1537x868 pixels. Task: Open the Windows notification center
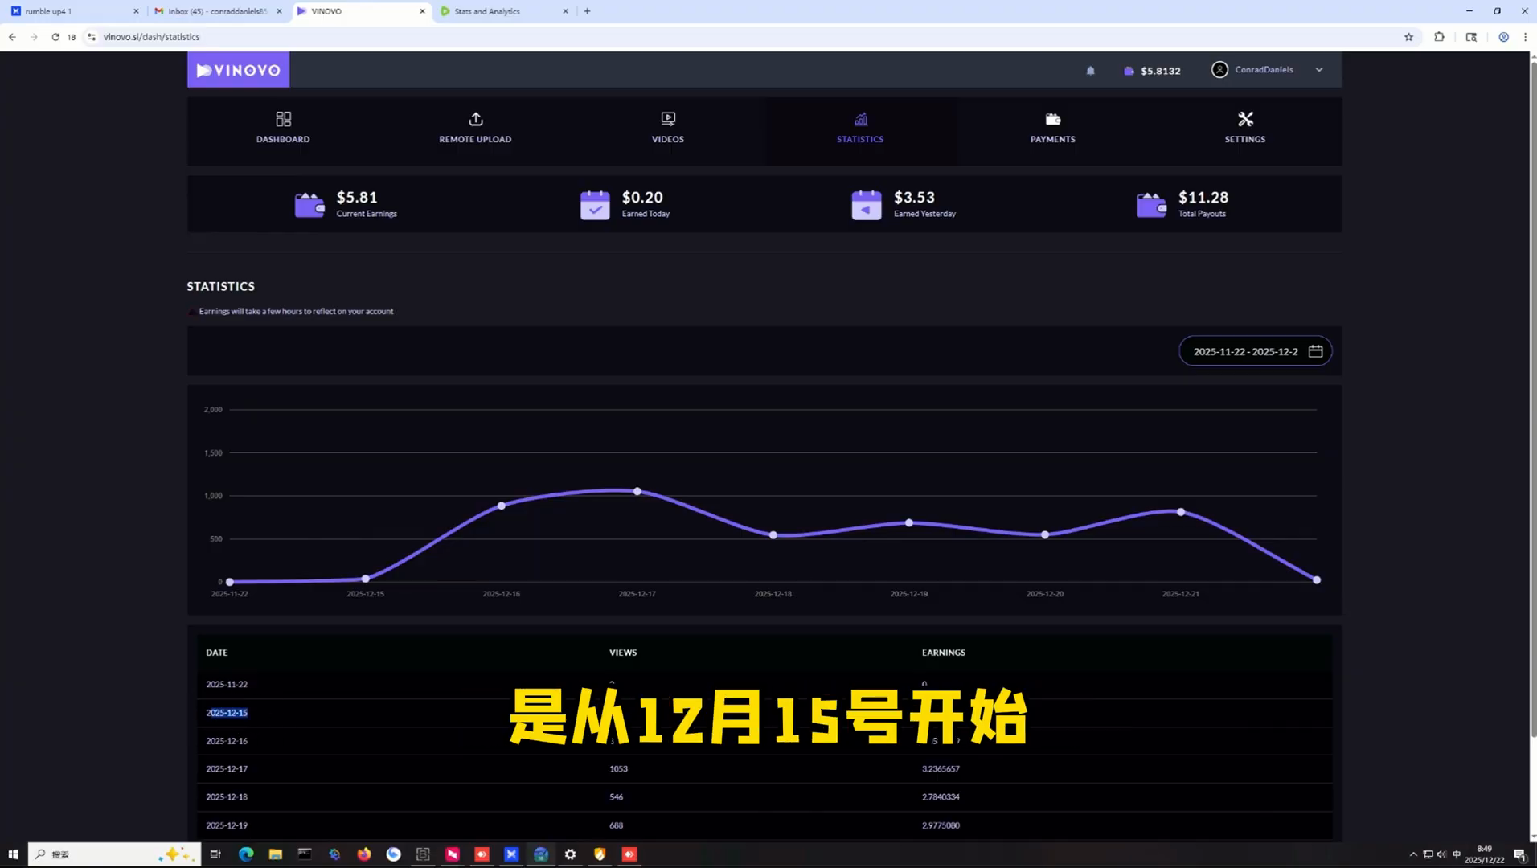point(1519,854)
